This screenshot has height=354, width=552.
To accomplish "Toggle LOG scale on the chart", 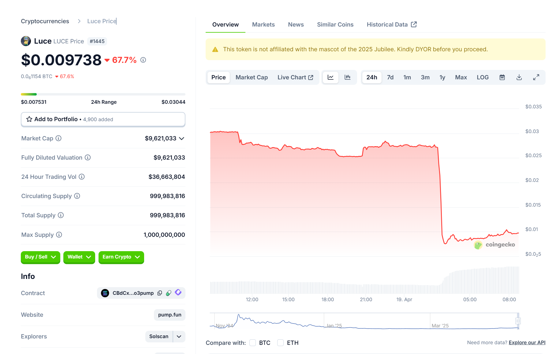I will (x=483, y=77).
